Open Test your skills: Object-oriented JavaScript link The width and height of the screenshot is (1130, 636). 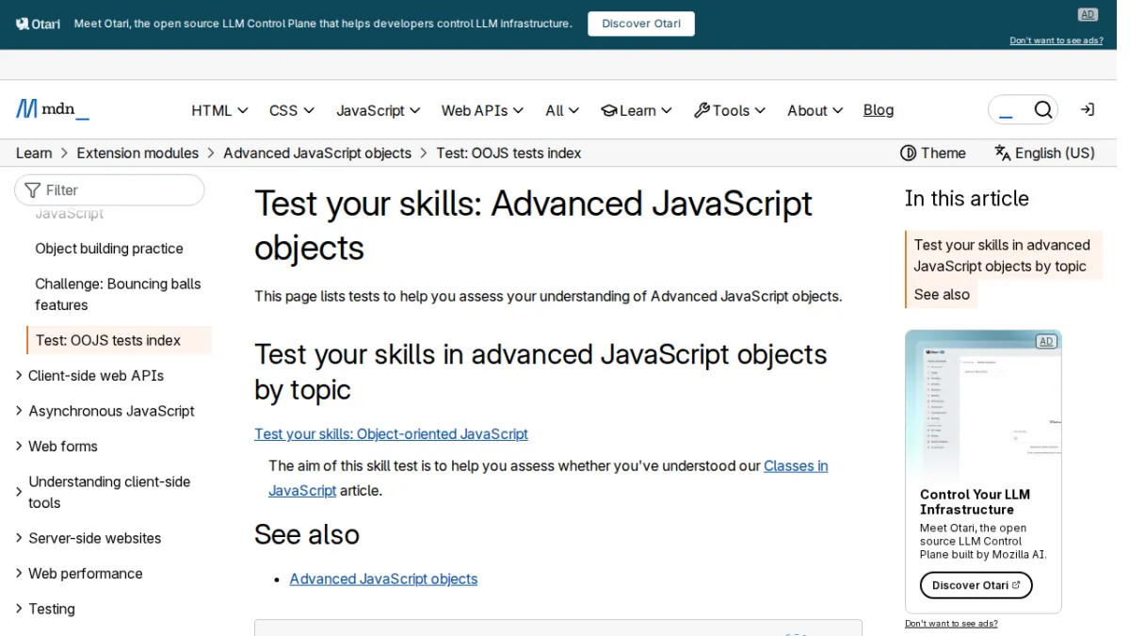coord(391,433)
